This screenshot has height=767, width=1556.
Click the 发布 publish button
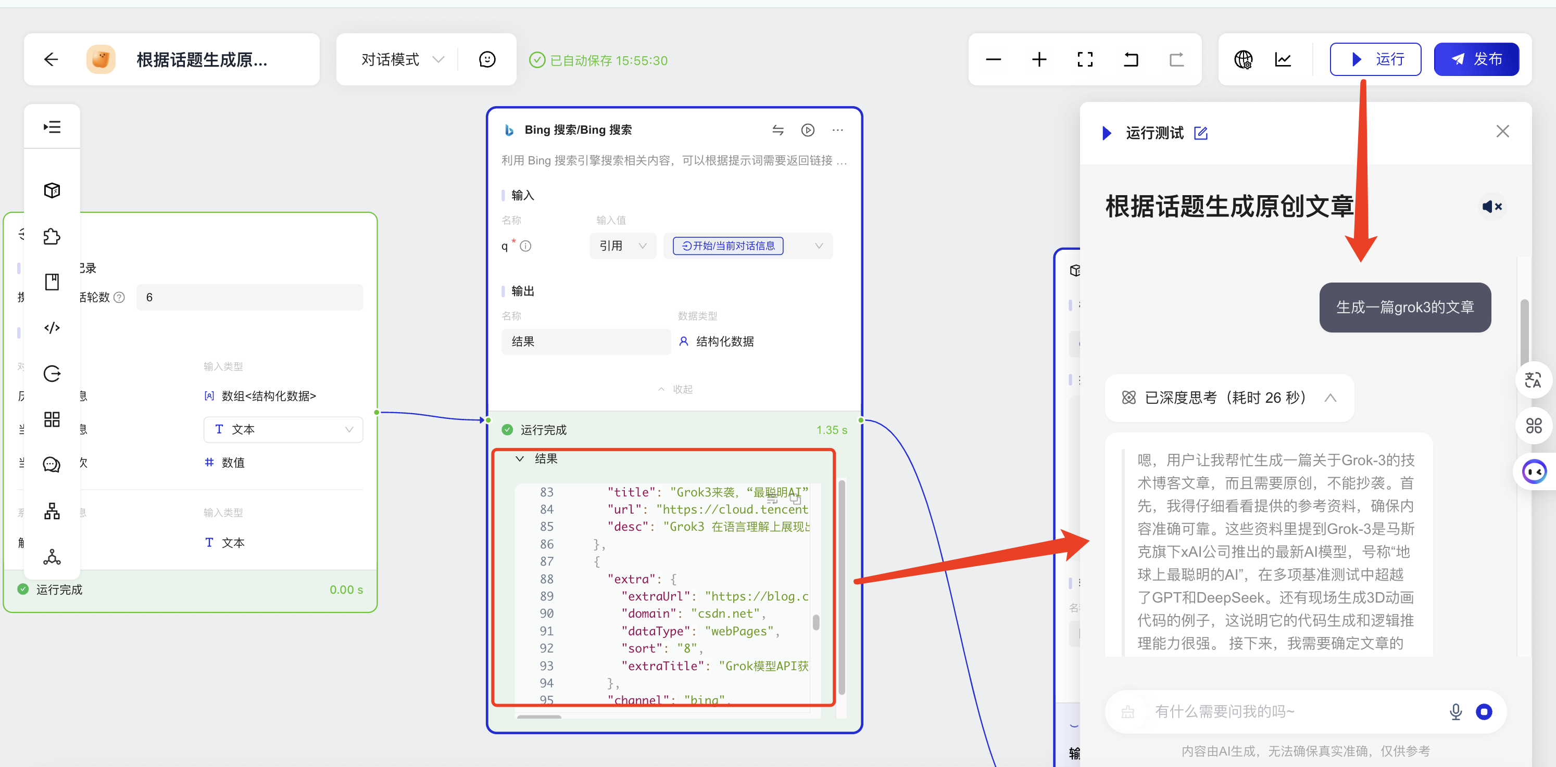(x=1476, y=59)
